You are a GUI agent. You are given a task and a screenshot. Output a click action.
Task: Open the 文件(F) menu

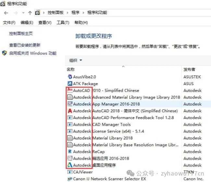pos(9,23)
